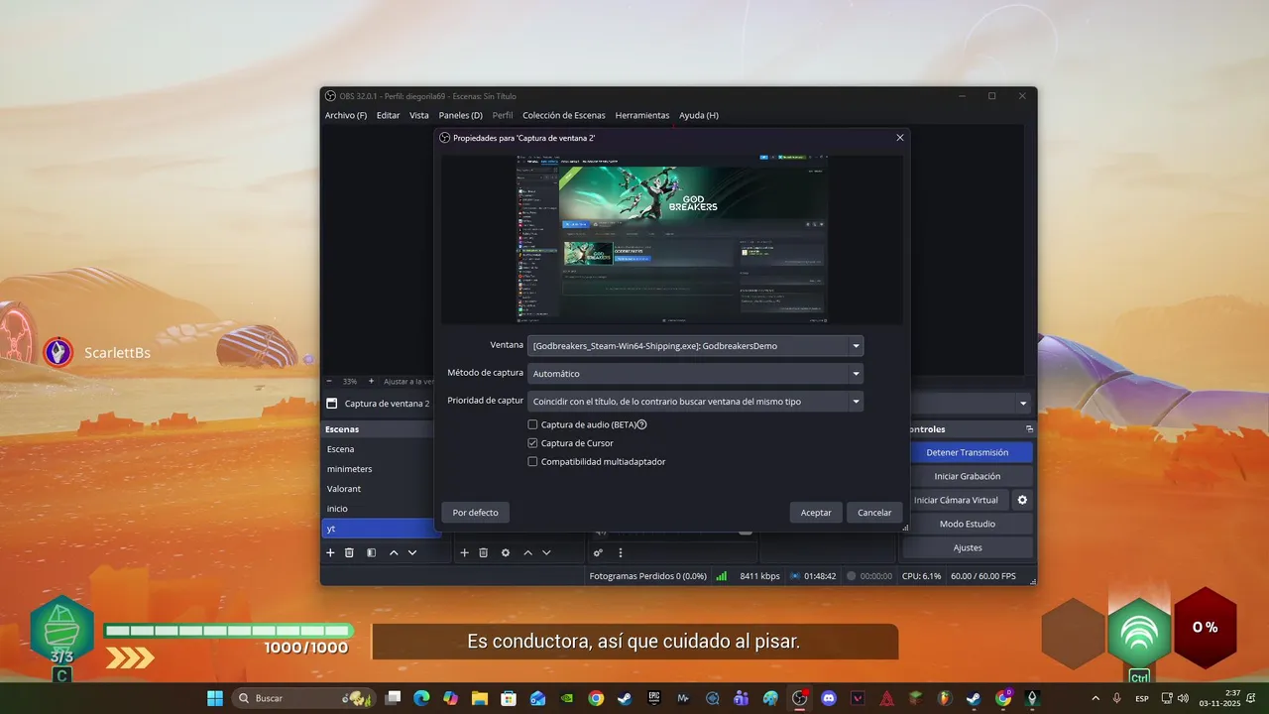Open Ajustes from the Controles panel

coord(967,547)
